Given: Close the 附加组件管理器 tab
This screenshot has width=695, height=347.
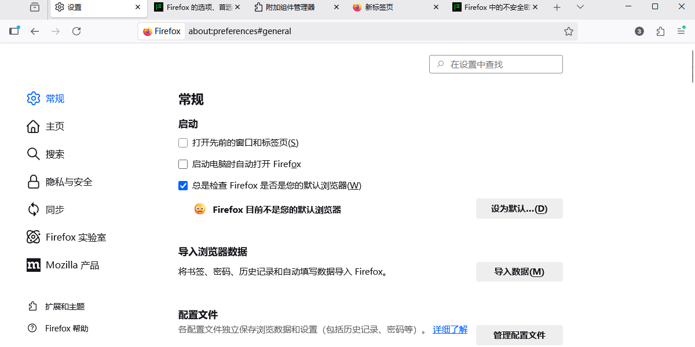Looking at the screenshot, I should pos(336,8).
